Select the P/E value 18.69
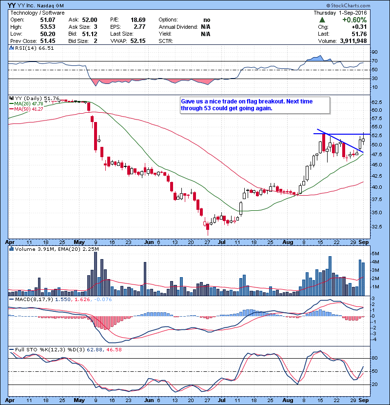Image resolution: width=390 pixels, height=405 pixels. tap(138, 20)
